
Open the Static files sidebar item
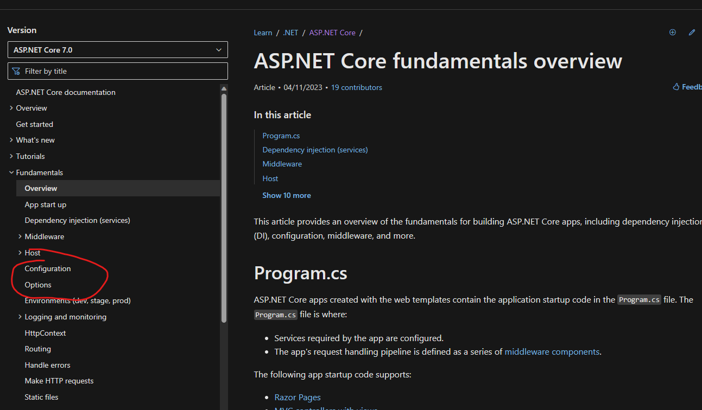(42, 397)
